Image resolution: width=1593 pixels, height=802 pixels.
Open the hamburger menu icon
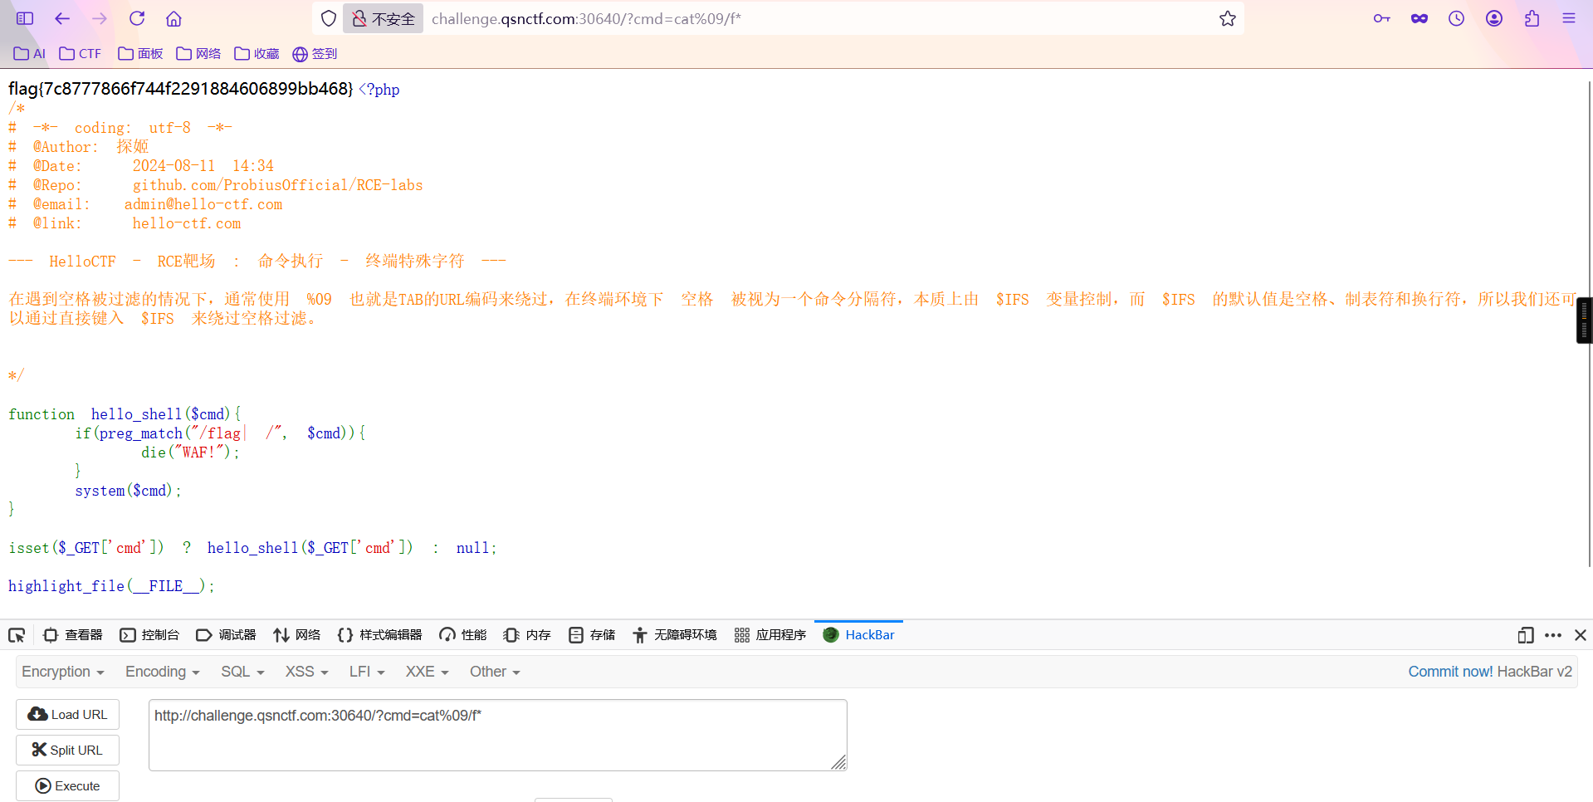[x=1570, y=18]
